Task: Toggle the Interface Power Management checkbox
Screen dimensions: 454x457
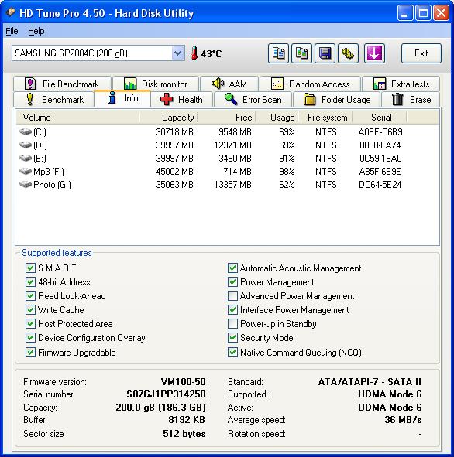Action: pyautogui.click(x=232, y=309)
